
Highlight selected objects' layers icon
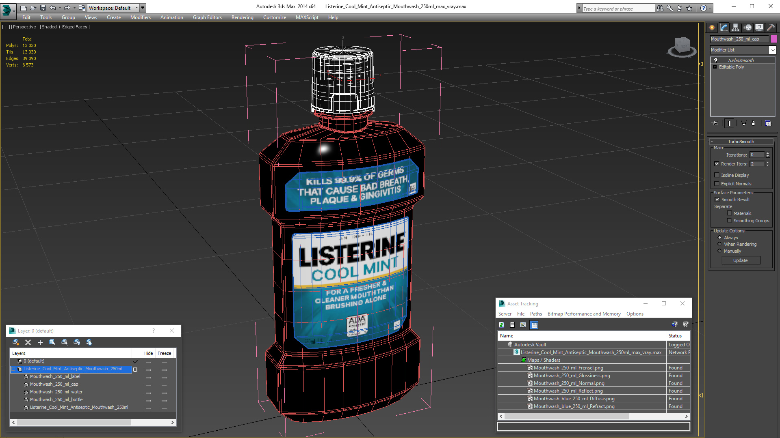click(65, 342)
